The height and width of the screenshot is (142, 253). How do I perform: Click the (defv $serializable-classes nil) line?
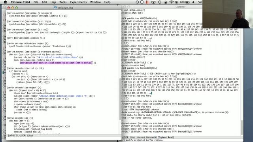point(26,38)
